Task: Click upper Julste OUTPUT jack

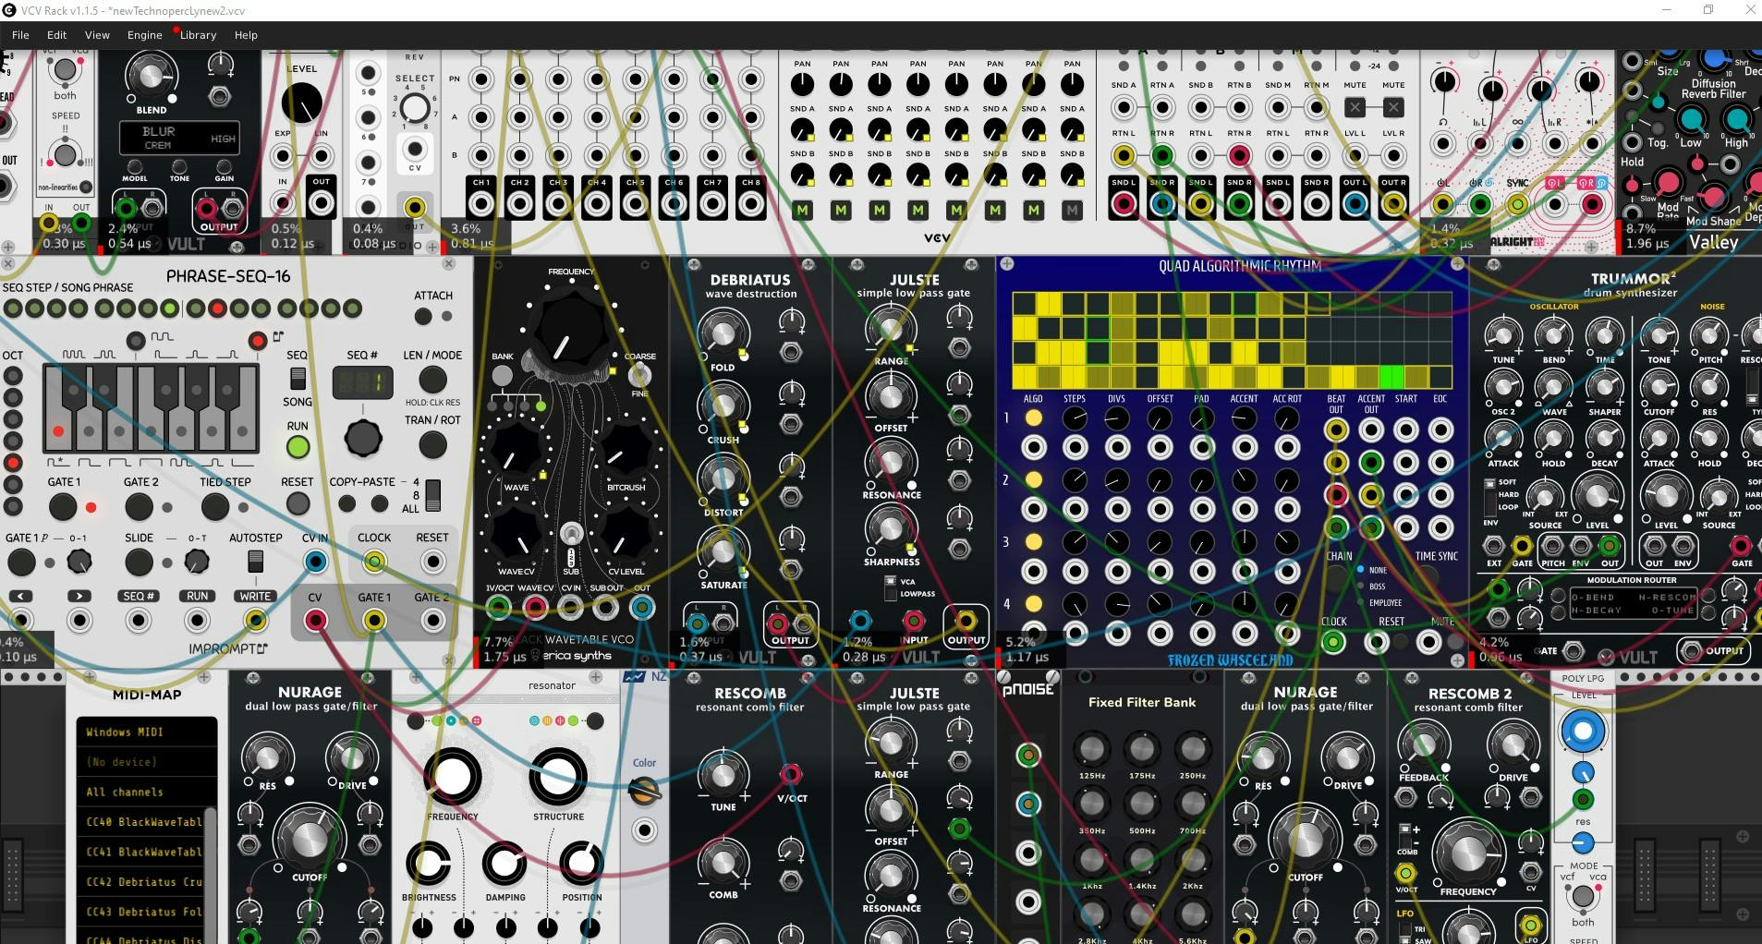Action: click(x=966, y=621)
